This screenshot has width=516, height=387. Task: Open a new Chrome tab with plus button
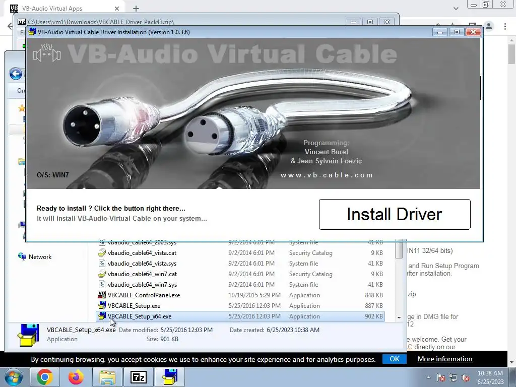(136, 9)
